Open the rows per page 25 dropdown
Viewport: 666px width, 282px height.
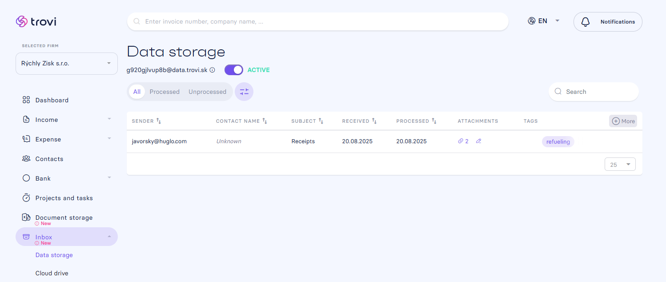620,165
